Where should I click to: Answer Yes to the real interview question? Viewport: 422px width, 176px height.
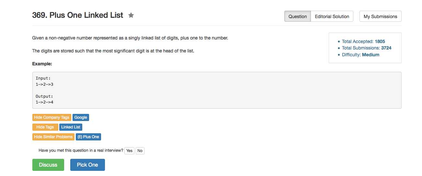tap(129, 151)
